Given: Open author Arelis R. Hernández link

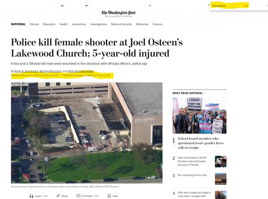Looking at the screenshot, I should tap(26, 71).
